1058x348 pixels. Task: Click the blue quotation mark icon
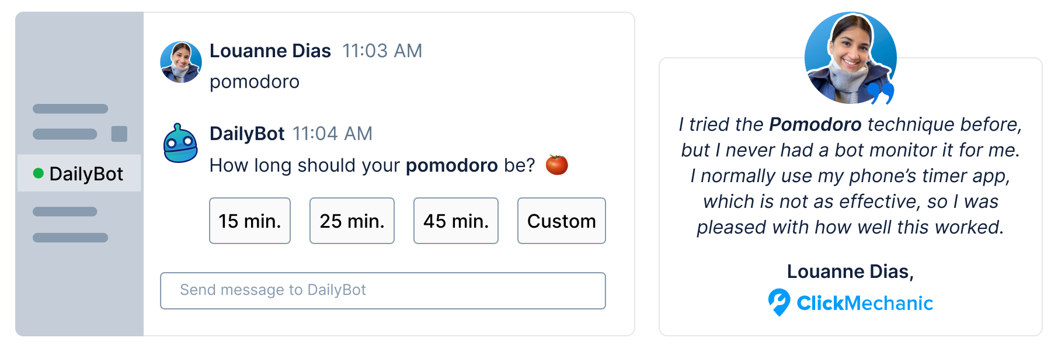click(880, 93)
